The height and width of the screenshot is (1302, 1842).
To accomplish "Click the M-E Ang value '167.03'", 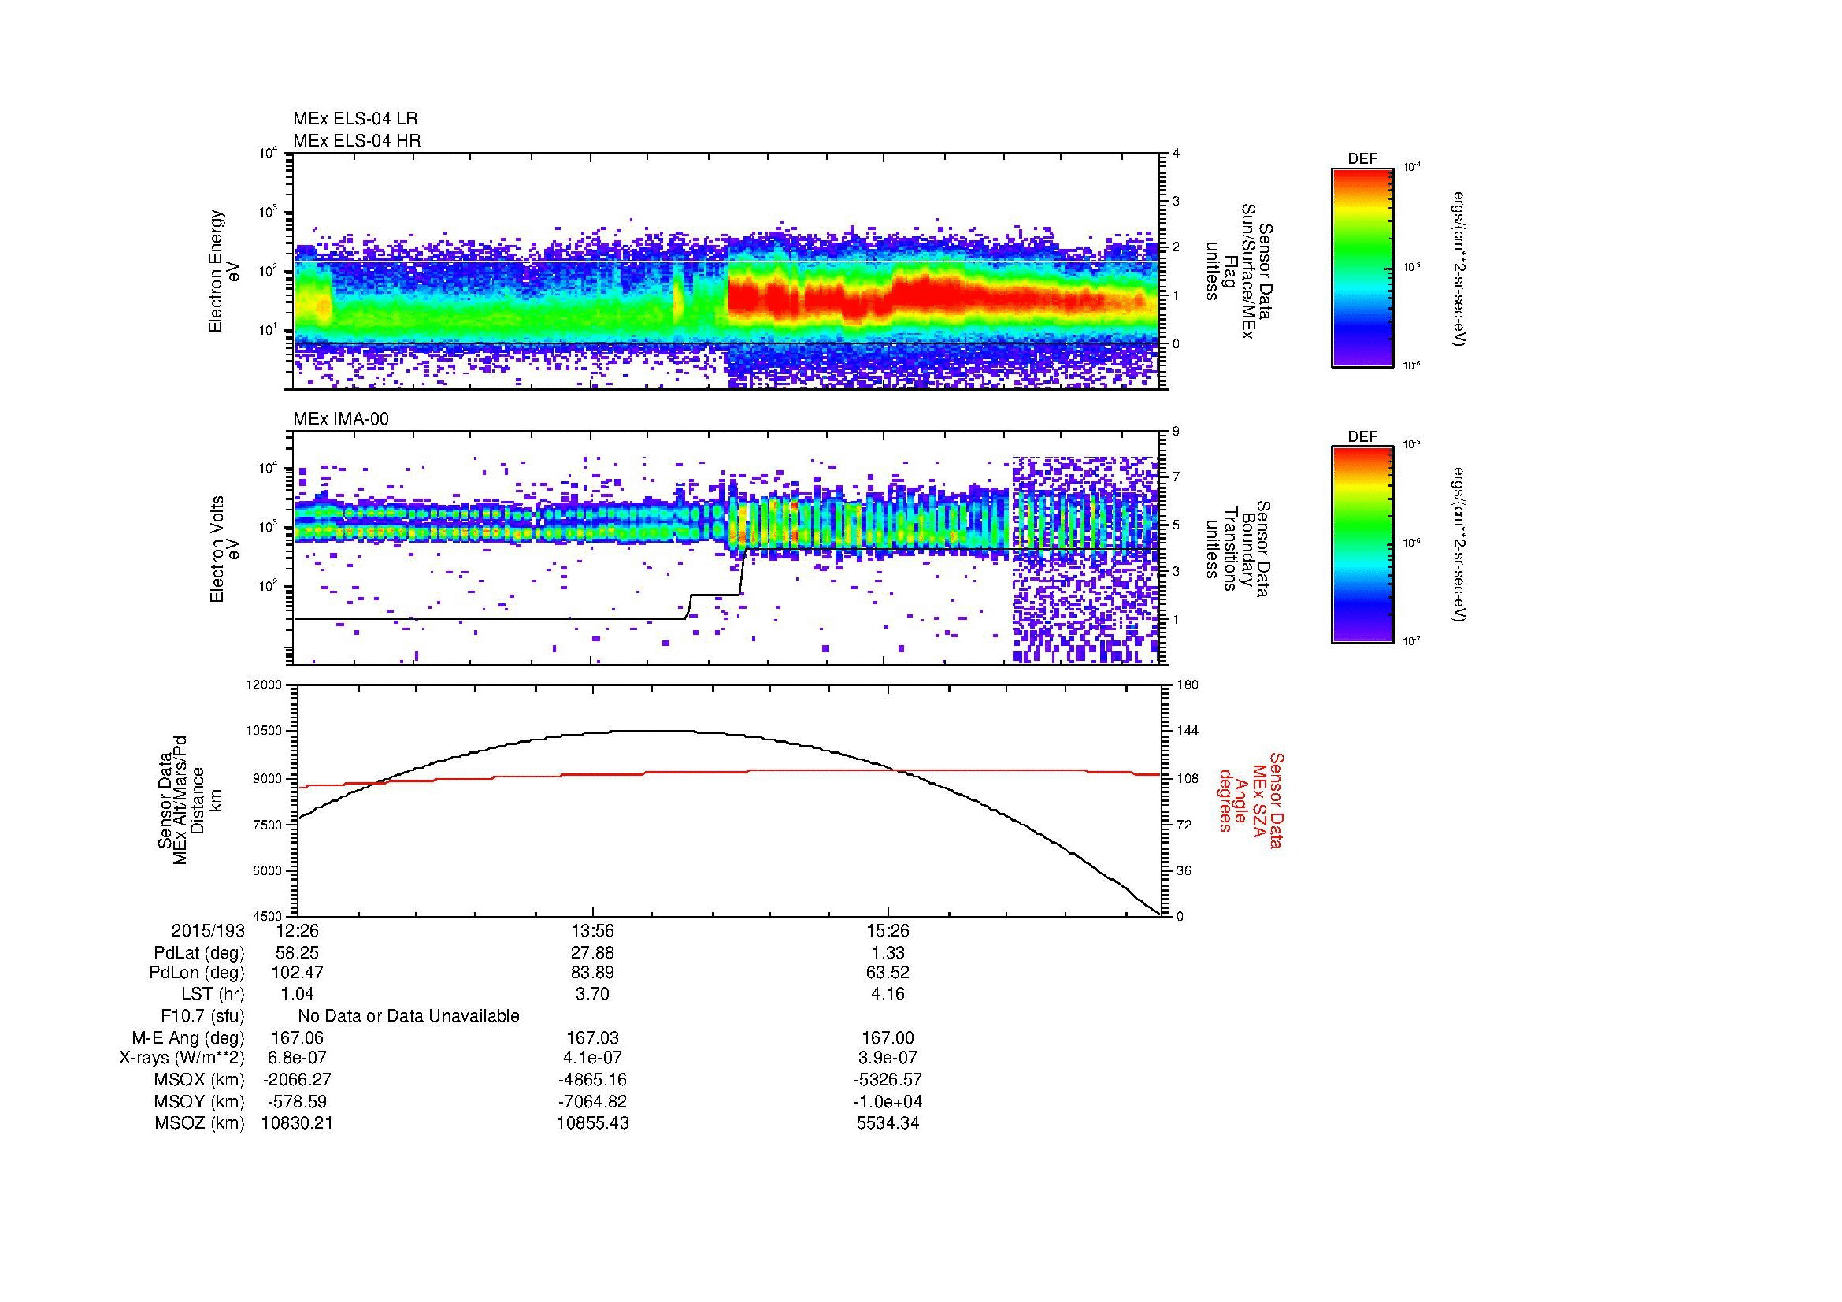I will tap(593, 1038).
